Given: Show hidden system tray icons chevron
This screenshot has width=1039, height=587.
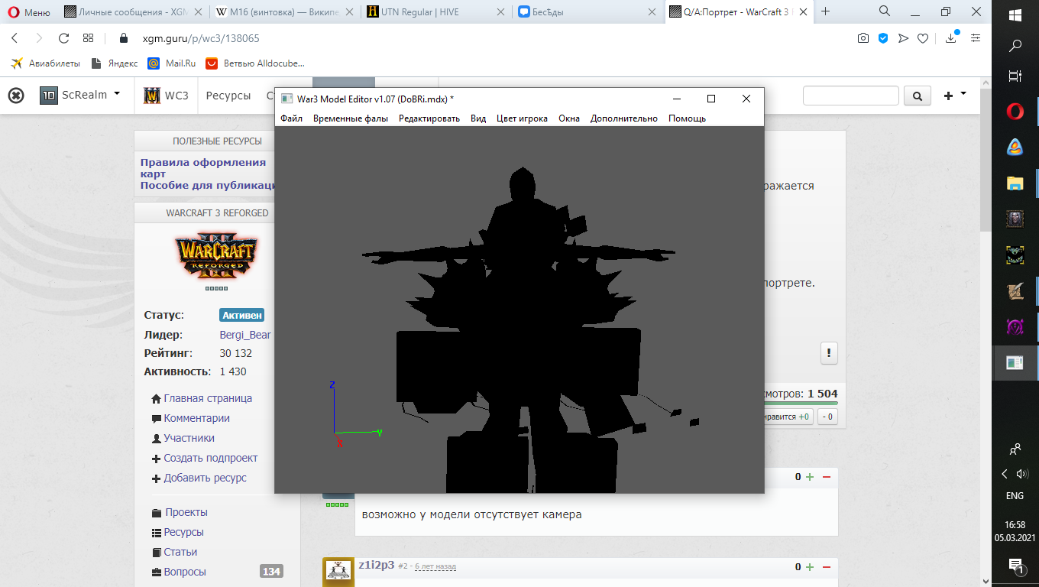Looking at the screenshot, I should [1005, 474].
